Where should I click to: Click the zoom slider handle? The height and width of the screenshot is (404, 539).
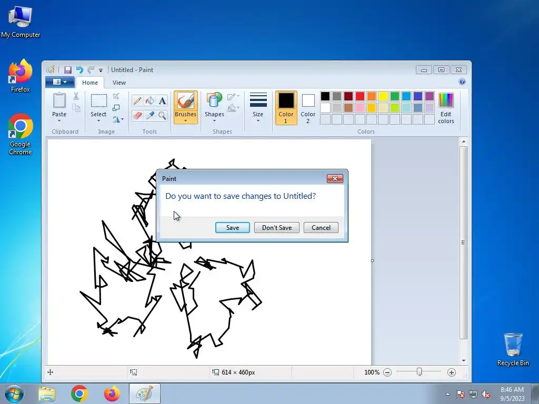tap(420, 372)
